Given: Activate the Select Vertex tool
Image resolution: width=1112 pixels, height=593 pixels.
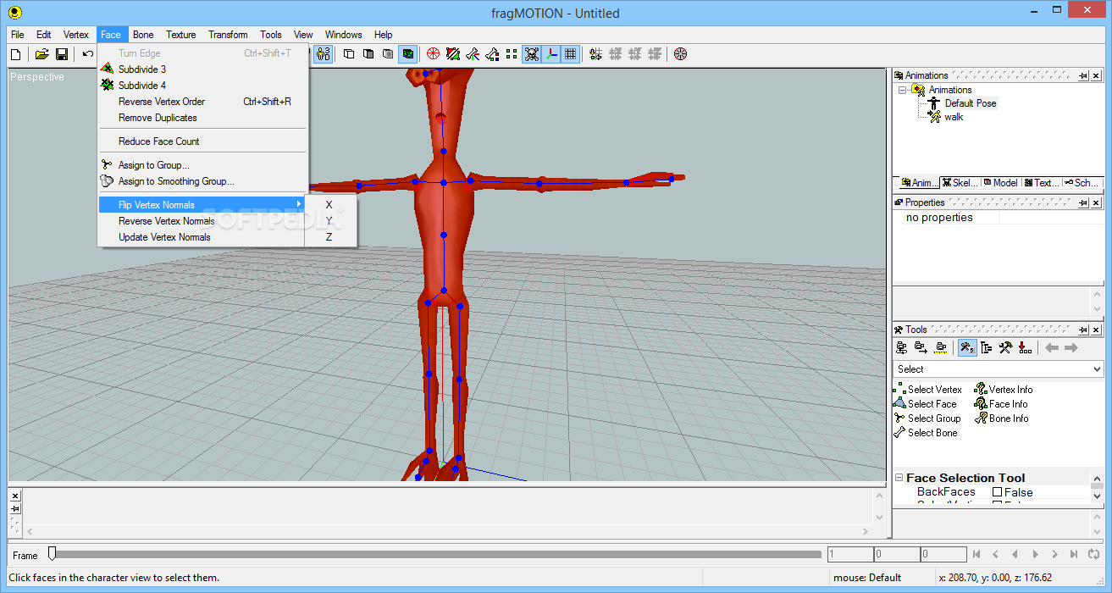Looking at the screenshot, I should 928,390.
